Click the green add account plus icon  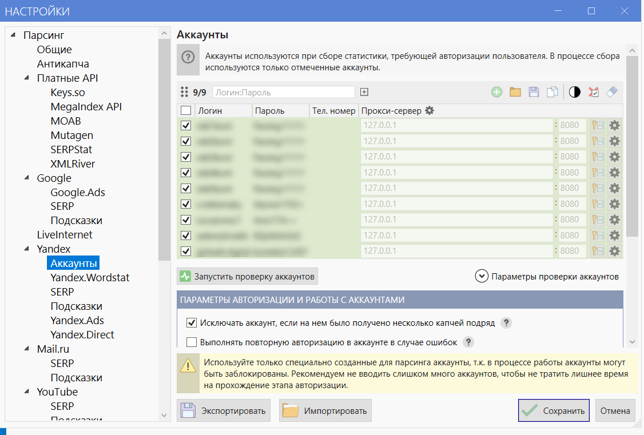[x=496, y=92]
